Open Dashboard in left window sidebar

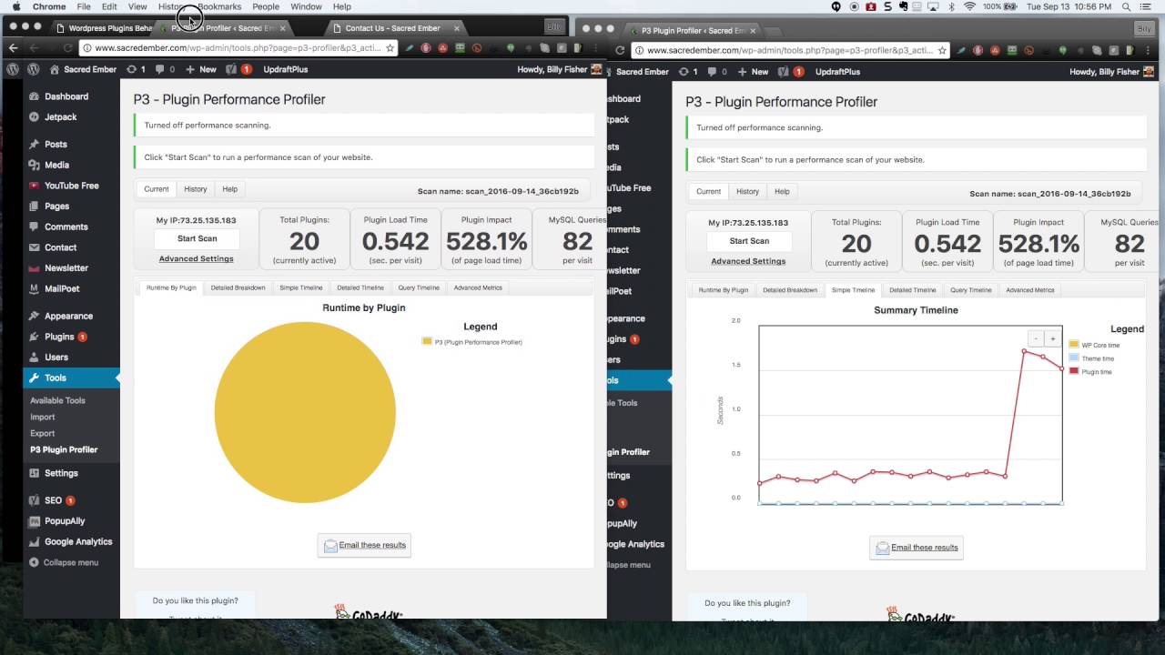point(66,96)
